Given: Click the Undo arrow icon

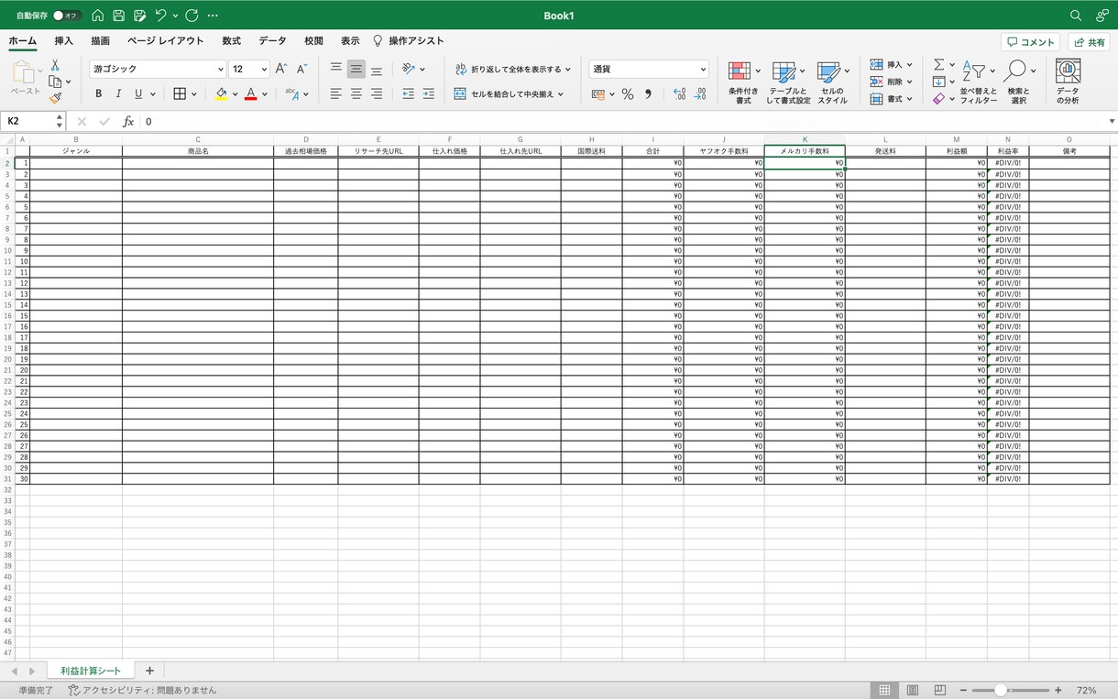Looking at the screenshot, I should 161,16.
